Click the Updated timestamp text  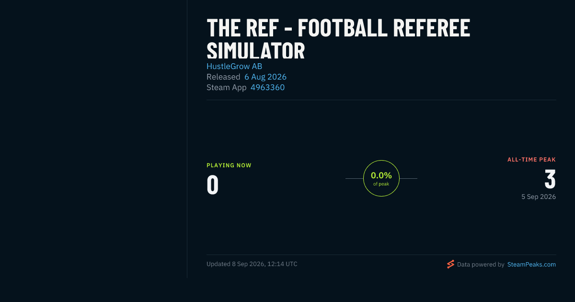pos(252,264)
